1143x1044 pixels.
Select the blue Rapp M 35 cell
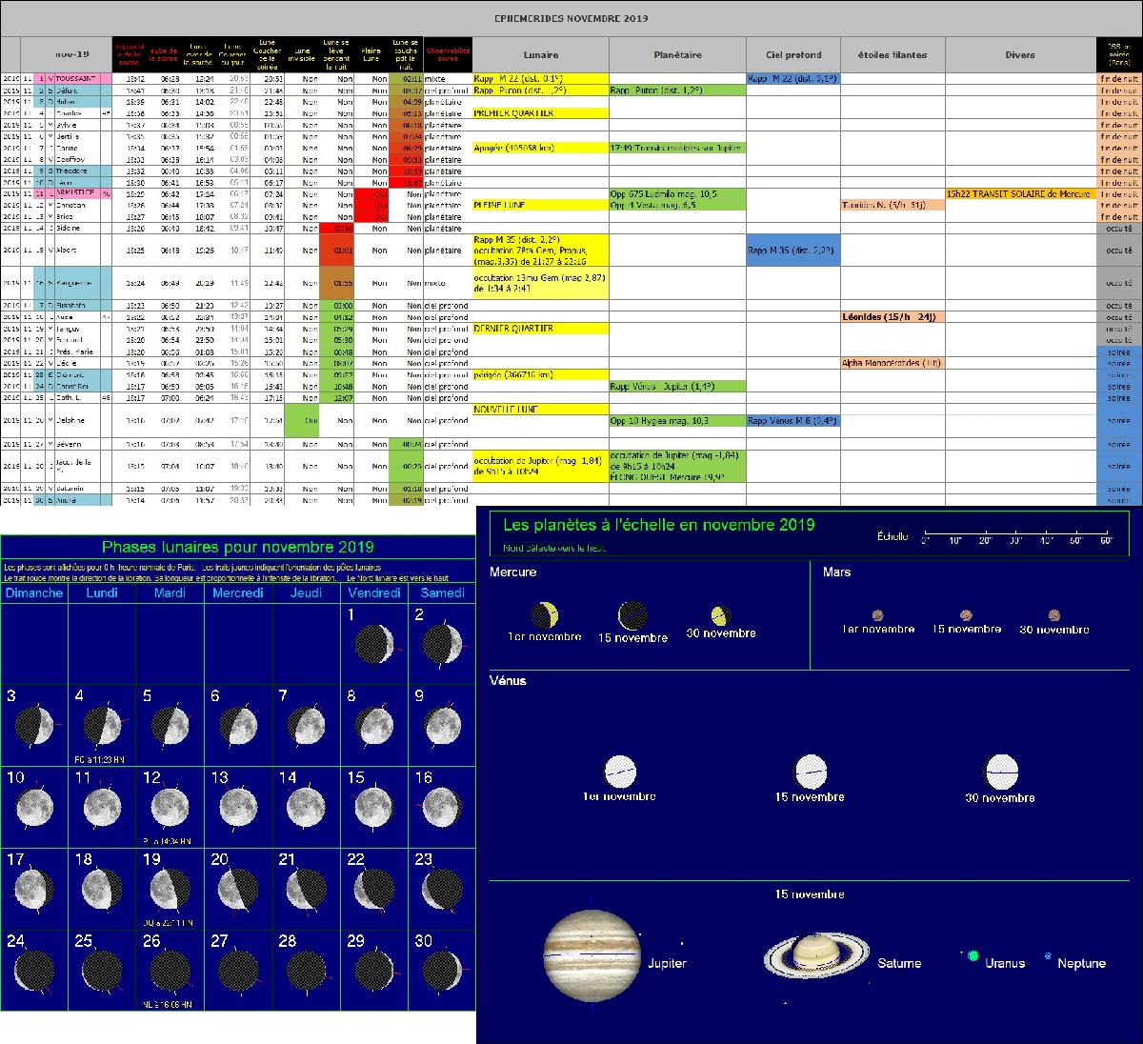click(x=793, y=251)
